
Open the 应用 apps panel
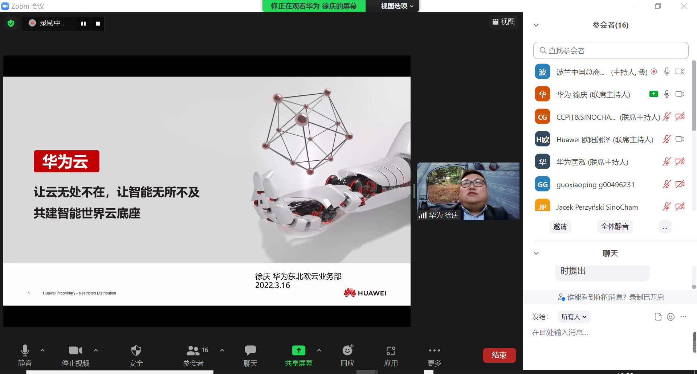(391, 350)
